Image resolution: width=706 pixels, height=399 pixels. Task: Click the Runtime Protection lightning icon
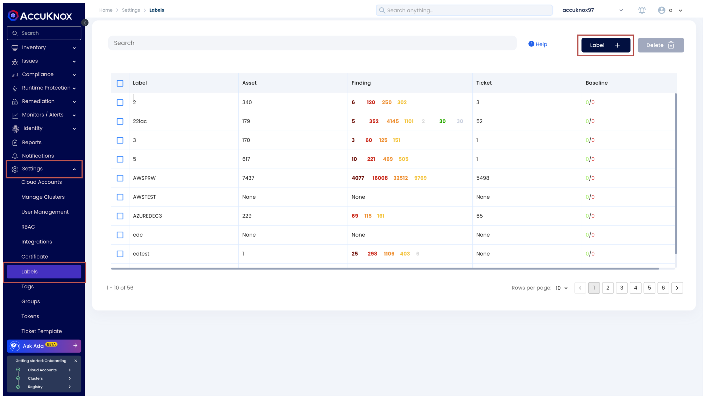click(x=15, y=88)
